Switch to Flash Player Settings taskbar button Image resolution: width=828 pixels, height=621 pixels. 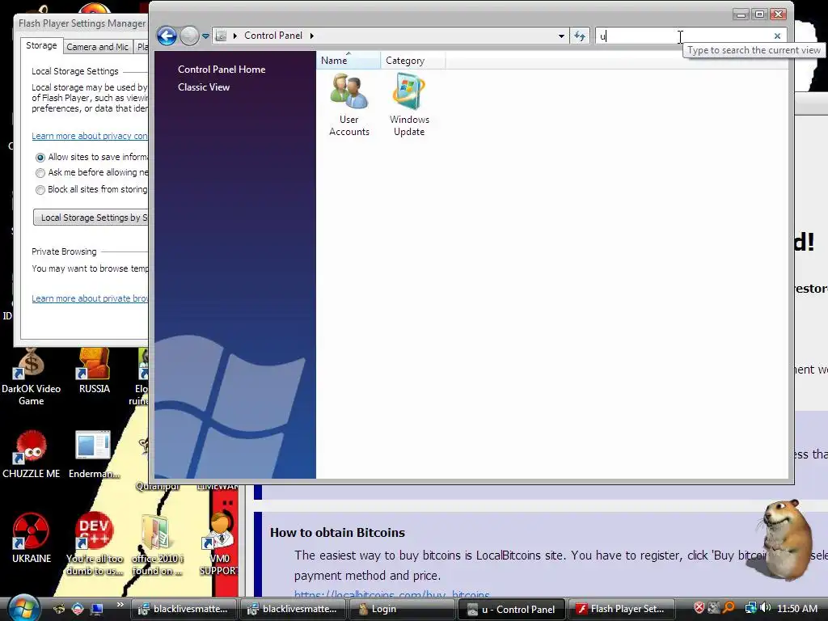tap(621, 609)
